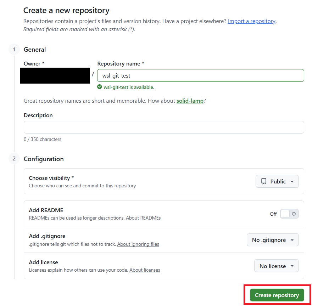Image resolution: width=318 pixels, height=306 pixels.
Task: Open the About ignoring files link
Action: point(138,244)
